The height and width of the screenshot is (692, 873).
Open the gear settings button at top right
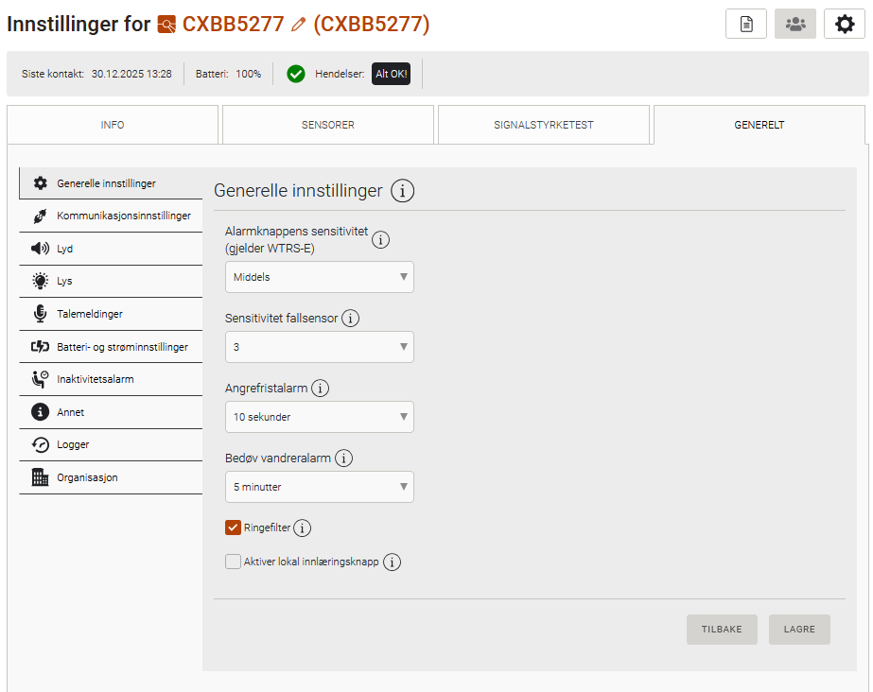coord(845,25)
